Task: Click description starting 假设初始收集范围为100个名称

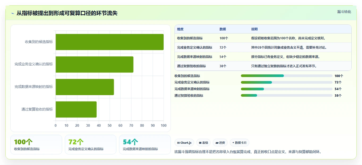Action: click(288, 38)
